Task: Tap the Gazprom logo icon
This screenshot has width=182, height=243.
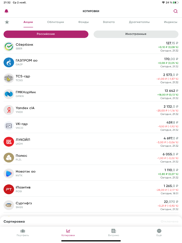Action: (x=9, y=62)
